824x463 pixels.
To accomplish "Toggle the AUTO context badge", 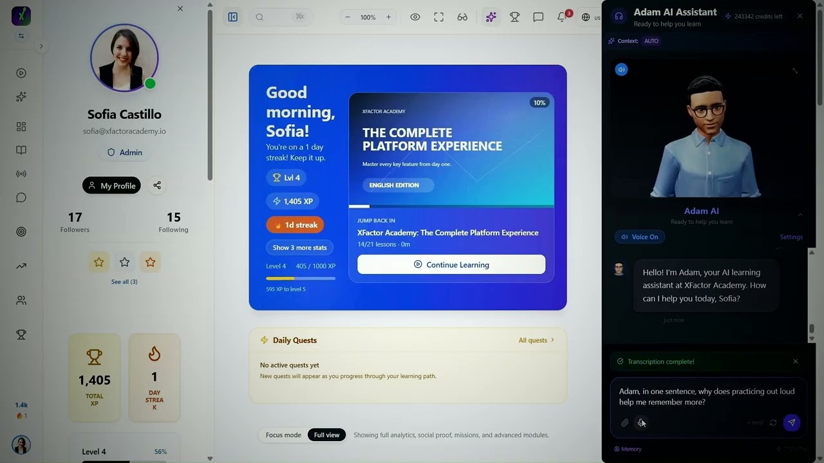I will pyautogui.click(x=651, y=41).
